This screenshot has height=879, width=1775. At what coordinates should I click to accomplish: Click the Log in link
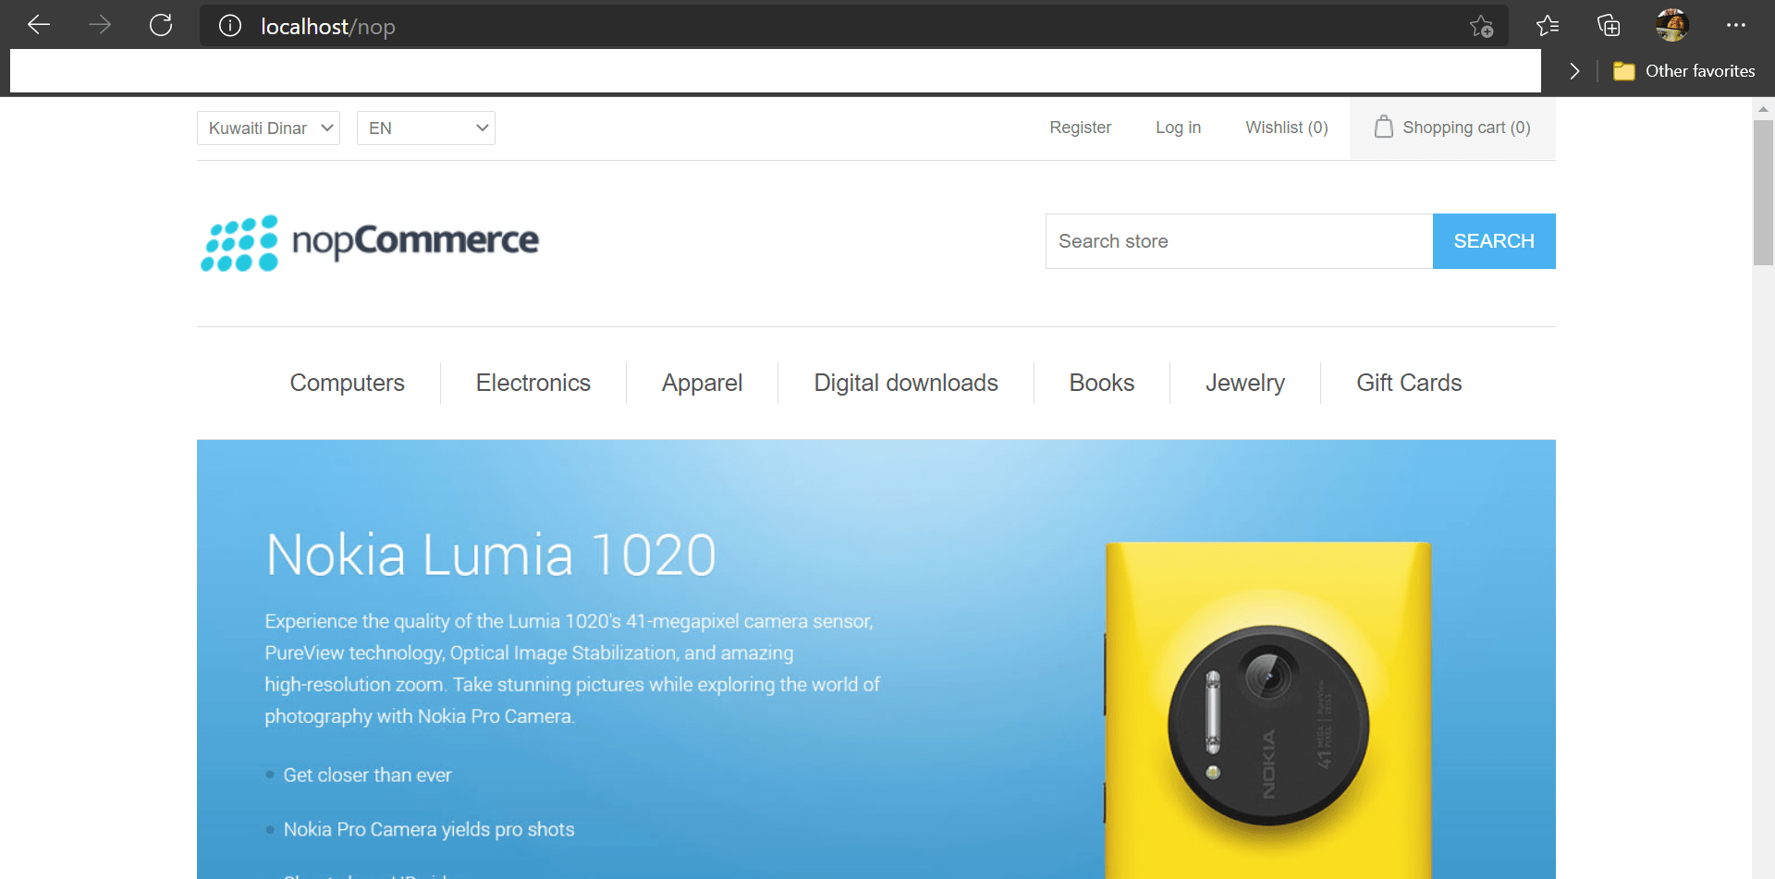coord(1178,128)
